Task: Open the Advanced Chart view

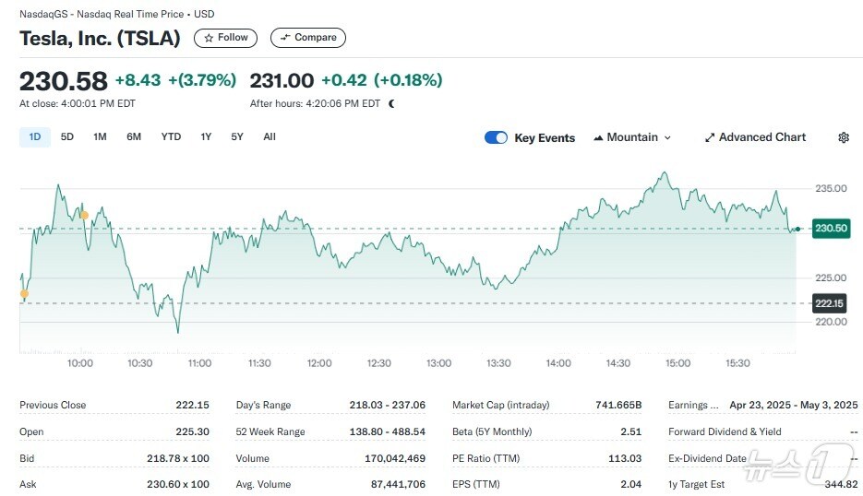Action: pos(755,137)
